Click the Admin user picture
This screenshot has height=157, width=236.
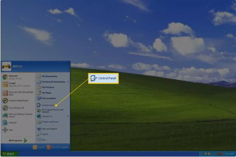(x=6, y=66)
